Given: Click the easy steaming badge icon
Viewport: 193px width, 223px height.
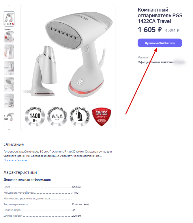Looking at the screenshot, I should (x=57, y=116).
